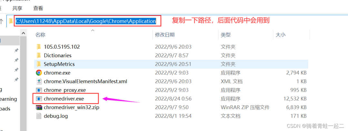Click date 2022/9/7 9:50 of chromedriver_win32.zip
Viewport: 348px width, 131px height.
pos(172,108)
